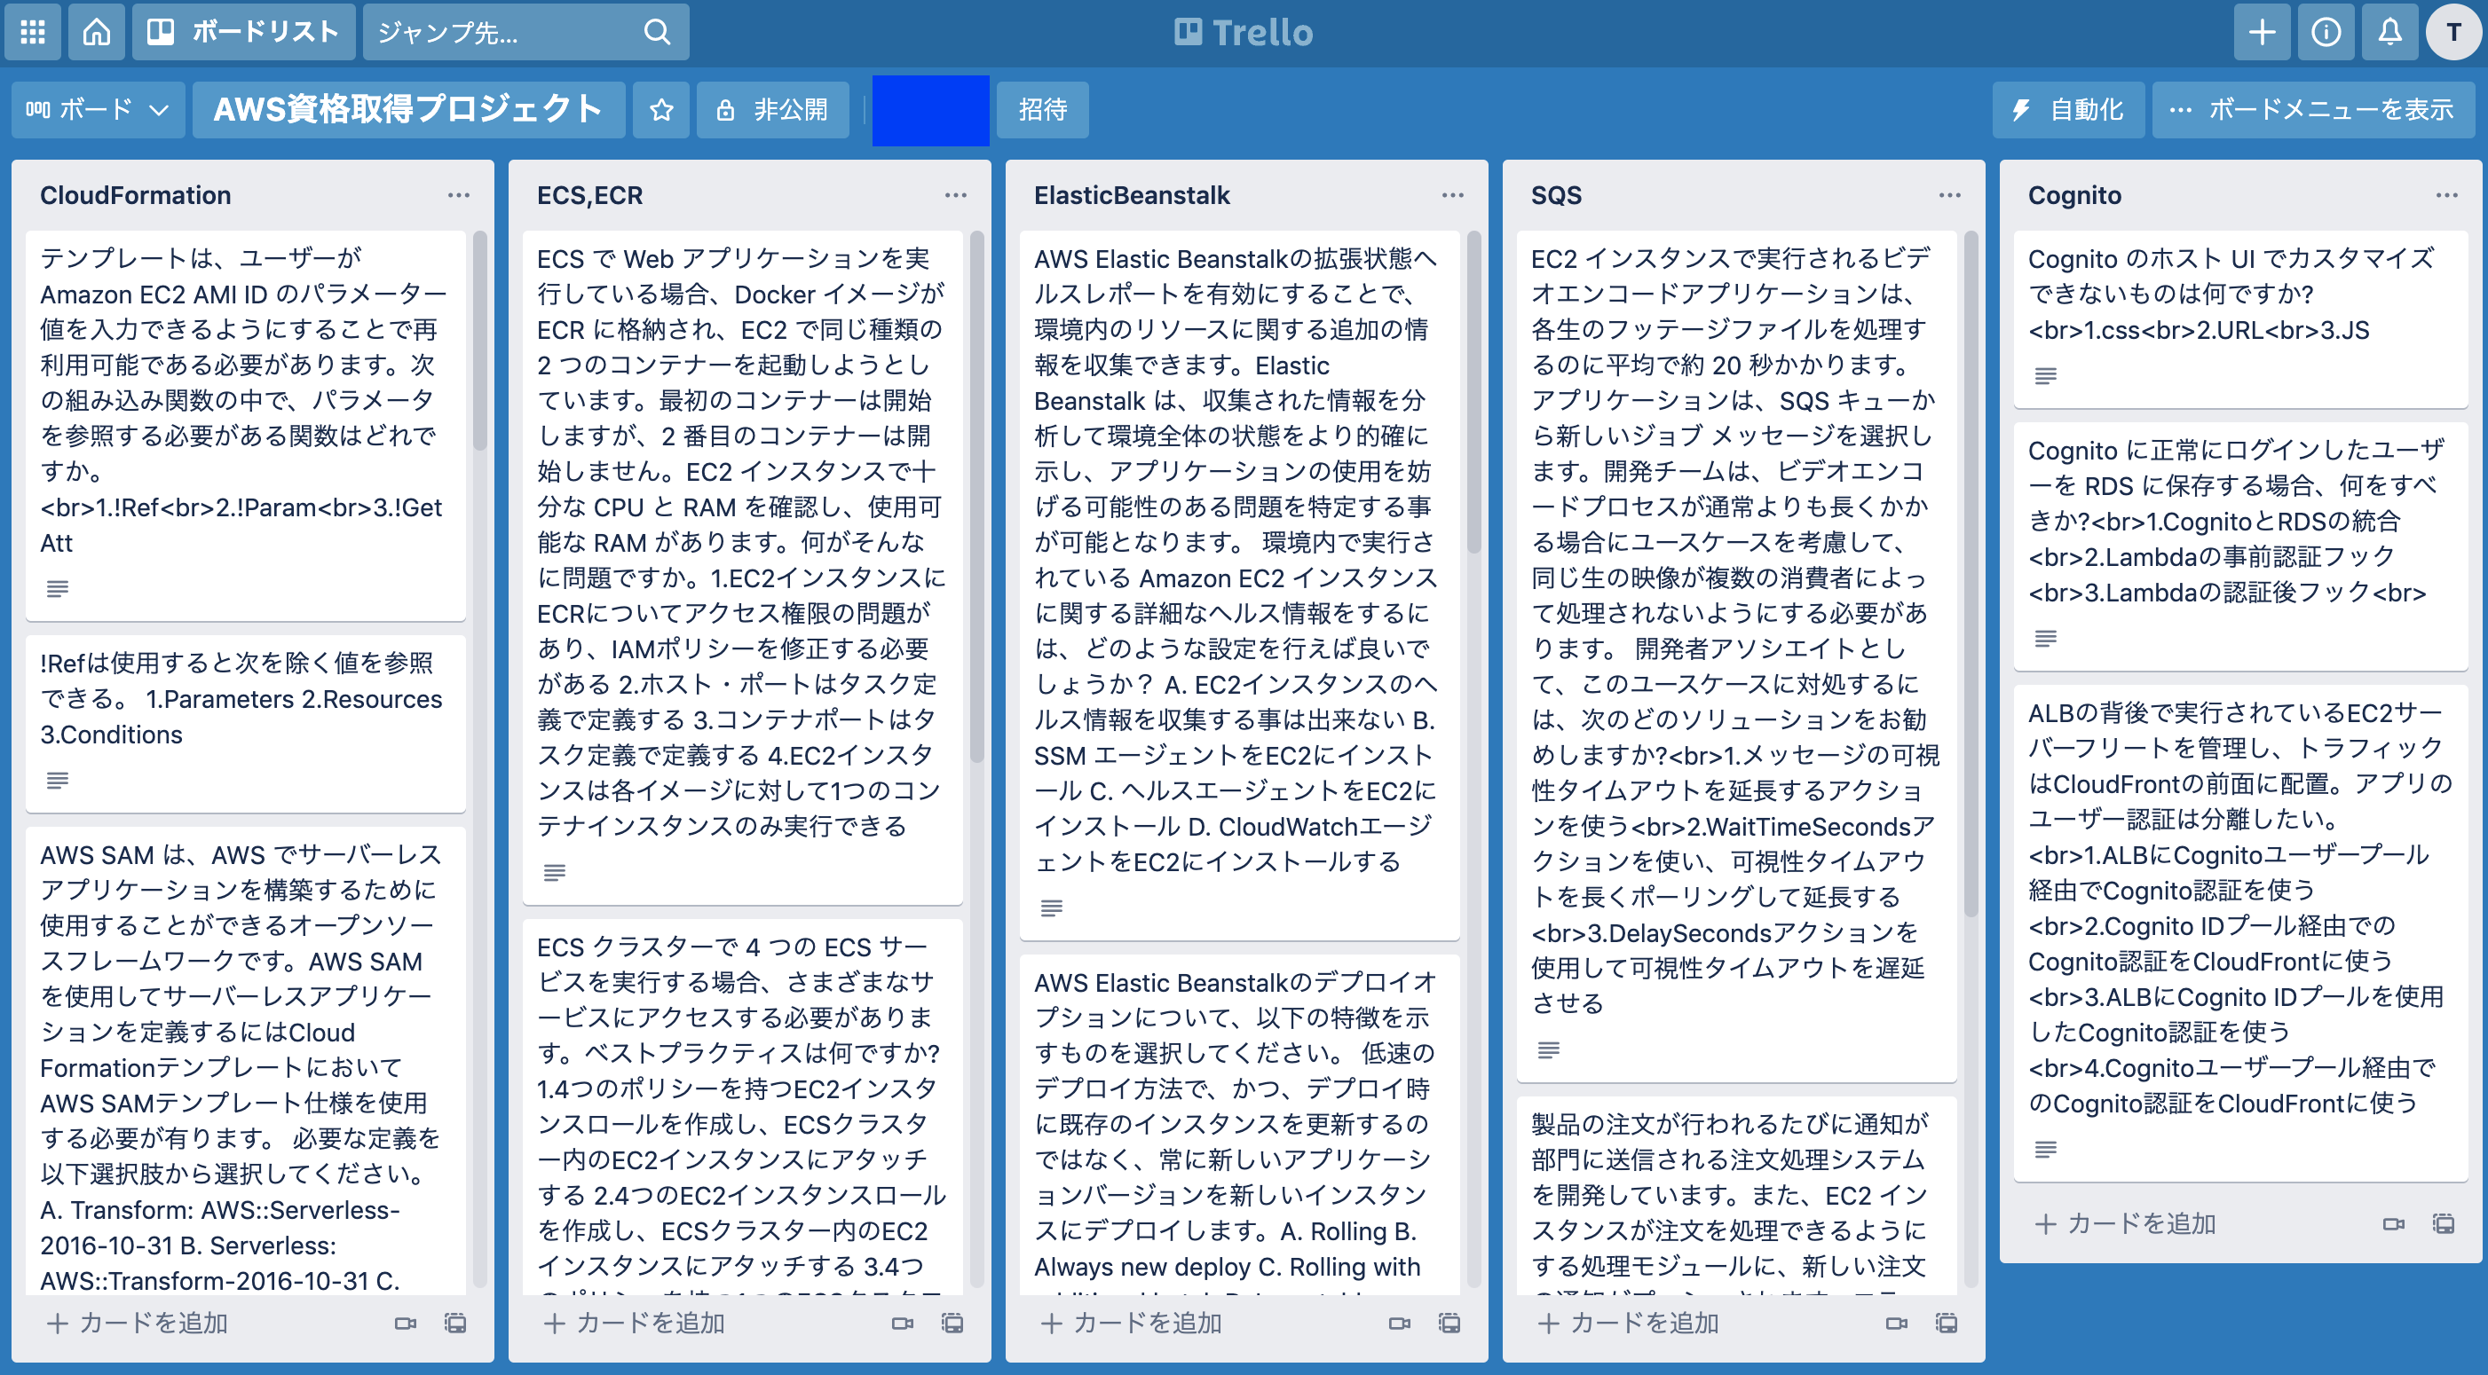Click the ElasticBeanstalk list title
Viewport: 2488px width, 1375px height.
[1132, 195]
